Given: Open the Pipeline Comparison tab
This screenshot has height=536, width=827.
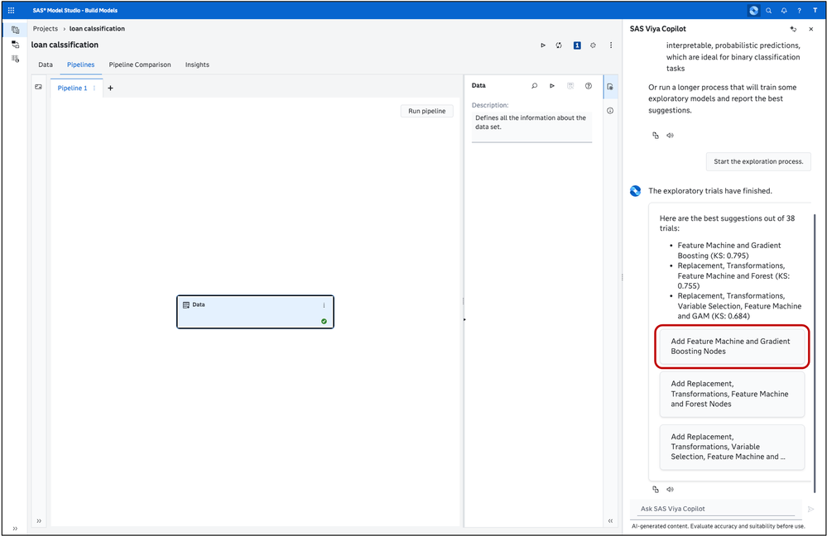Looking at the screenshot, I should (140, 65).
